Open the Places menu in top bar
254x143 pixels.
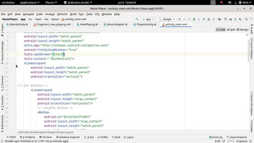click(51, 2)
